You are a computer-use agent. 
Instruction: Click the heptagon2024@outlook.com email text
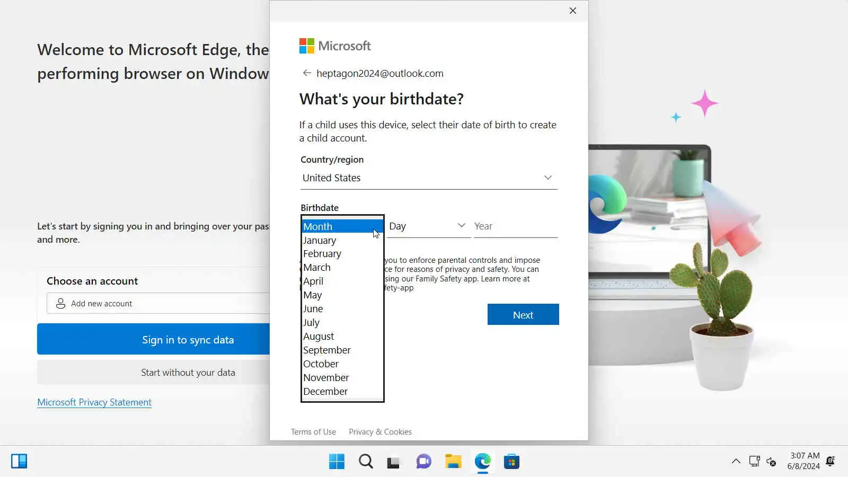(380, 74)
